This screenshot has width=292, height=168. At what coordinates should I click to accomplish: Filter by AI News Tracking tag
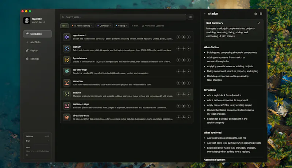tap(82, 26)
